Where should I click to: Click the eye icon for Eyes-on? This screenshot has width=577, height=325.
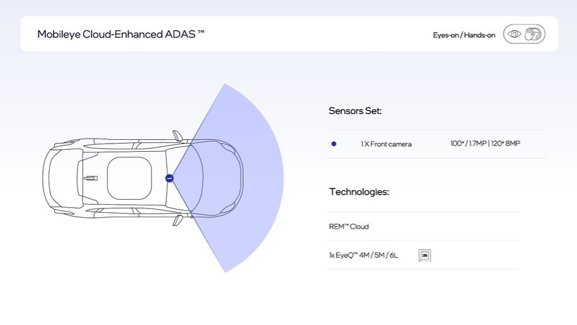(x=515, y=34)
